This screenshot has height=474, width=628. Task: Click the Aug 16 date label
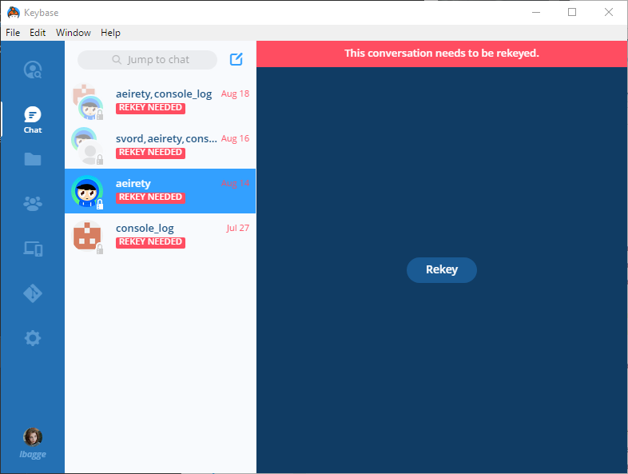click(x=235, y=138)
